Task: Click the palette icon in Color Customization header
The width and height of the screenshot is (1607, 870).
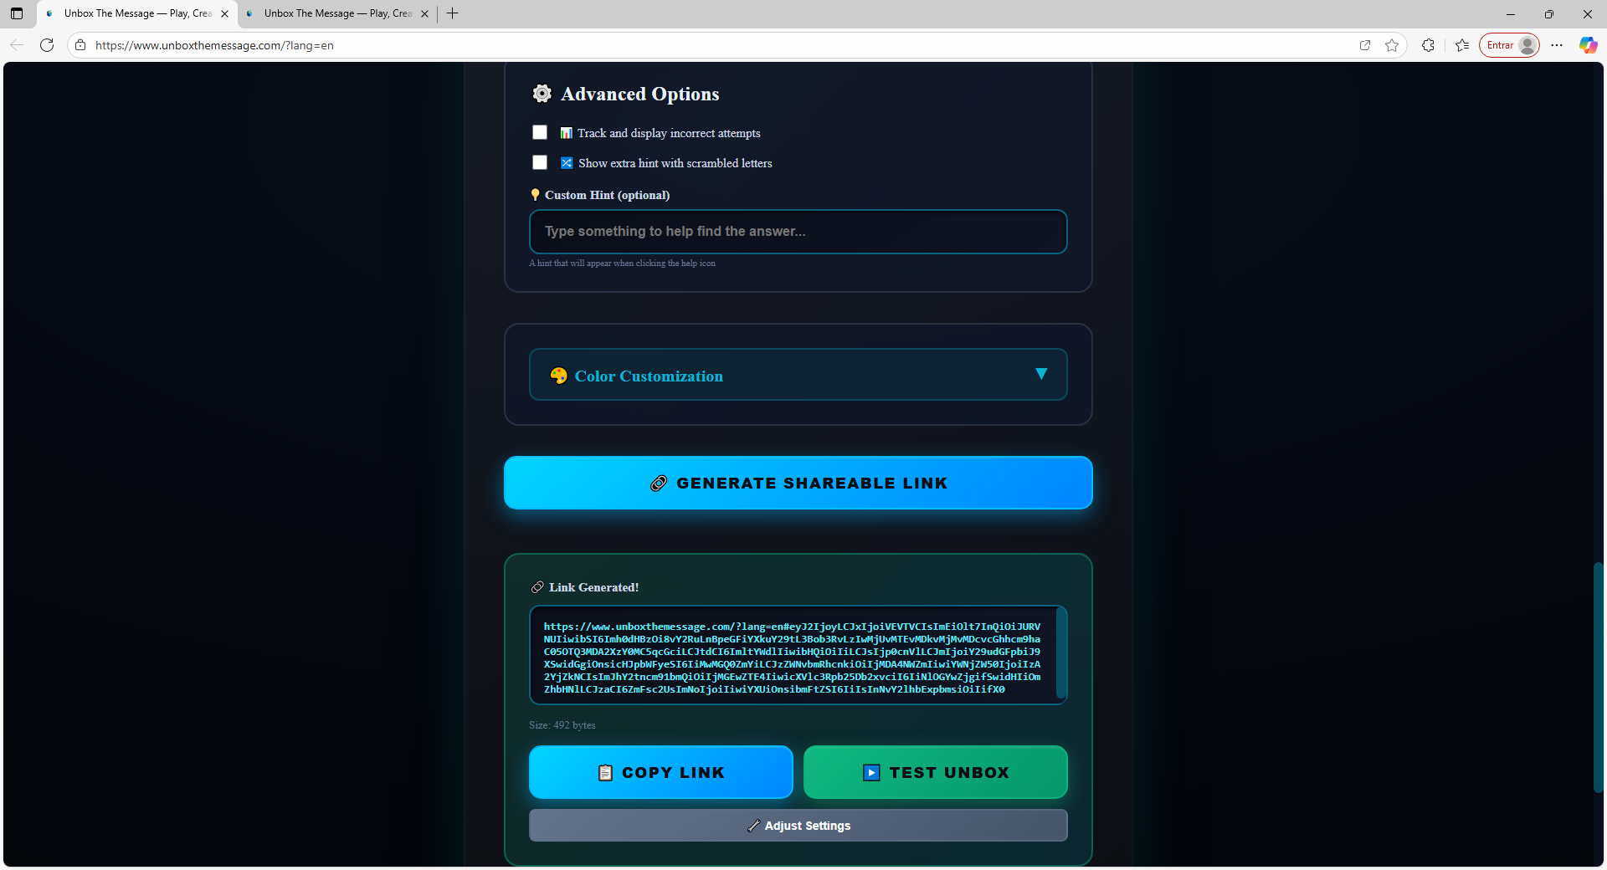Action: point(559,376)
